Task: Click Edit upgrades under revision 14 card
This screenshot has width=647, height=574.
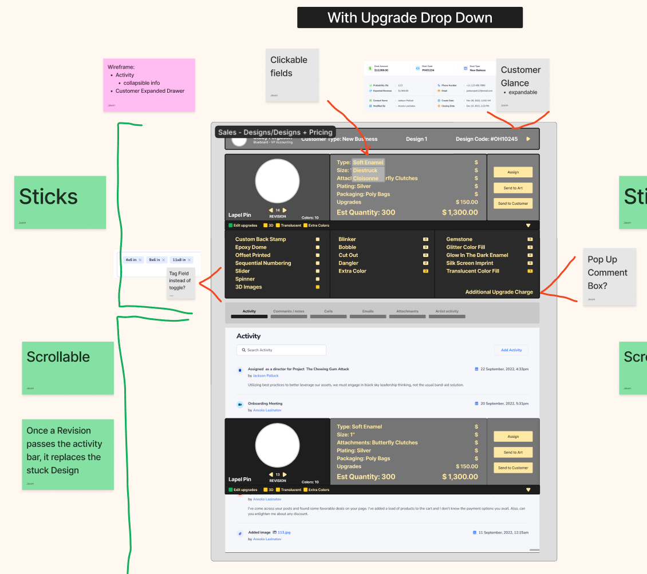Action: tap(243, 225)
